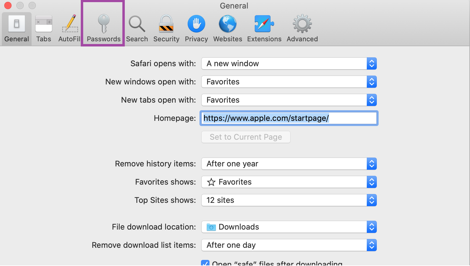The width and height of the screenshot is (470, 266).
Task: Click the Set to Current Page button
Action: [246, 137]
